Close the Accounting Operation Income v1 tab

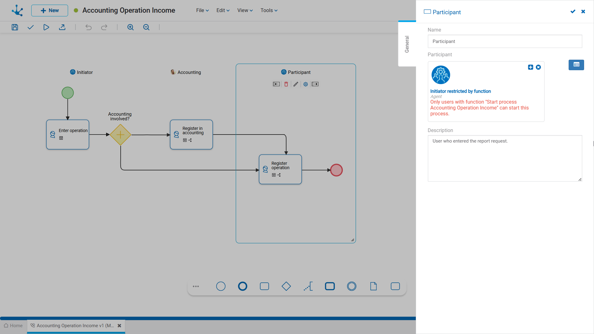point(119,326)
